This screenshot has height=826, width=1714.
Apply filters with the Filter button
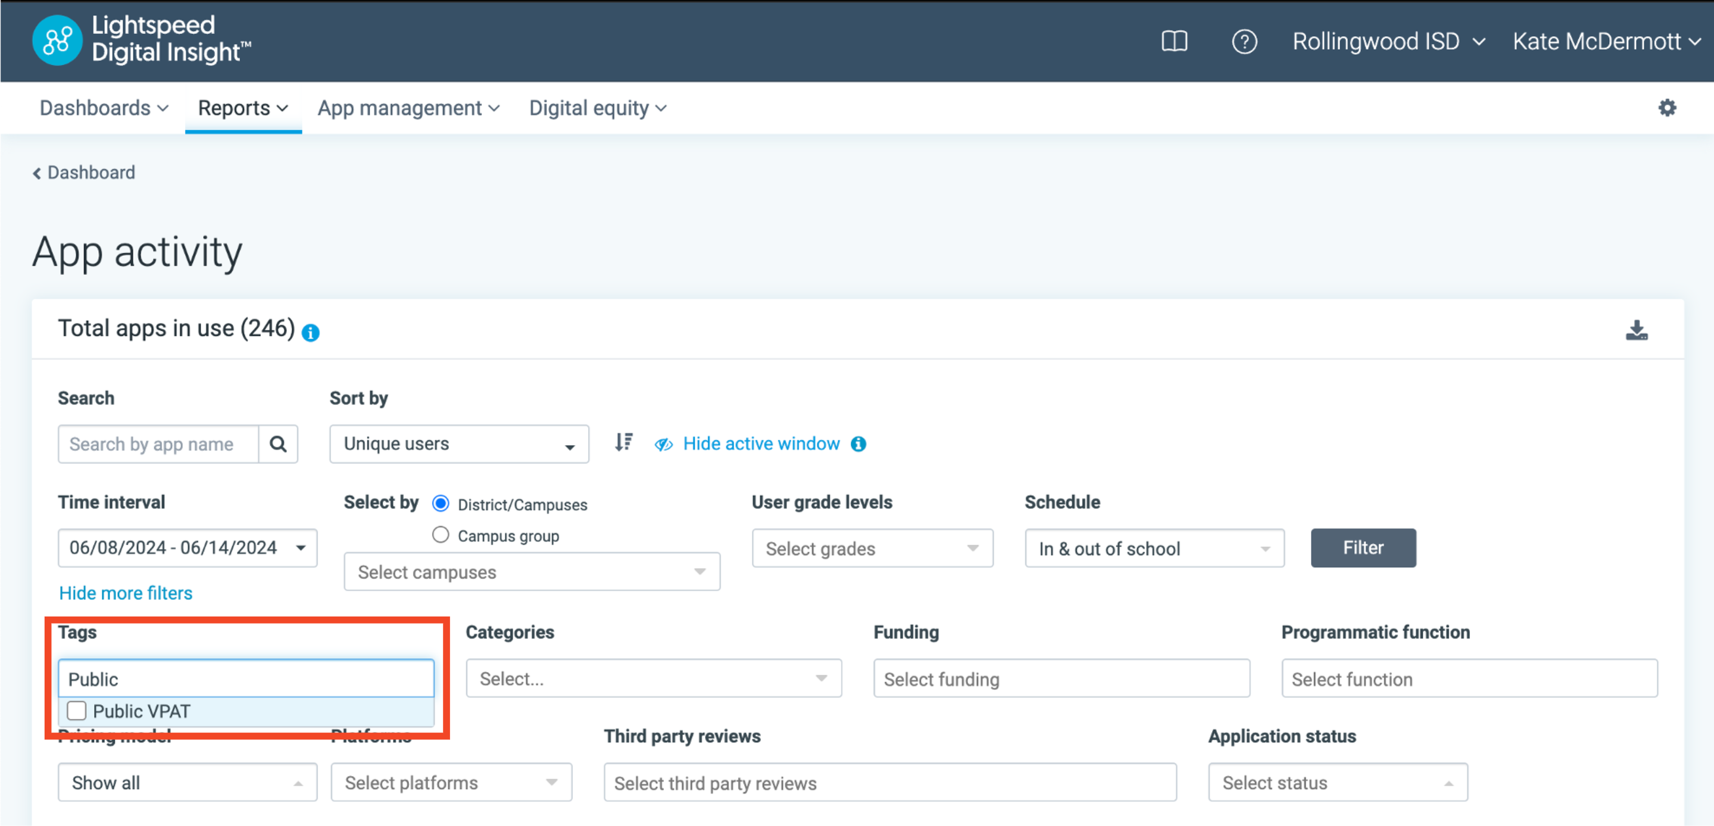1363,547
